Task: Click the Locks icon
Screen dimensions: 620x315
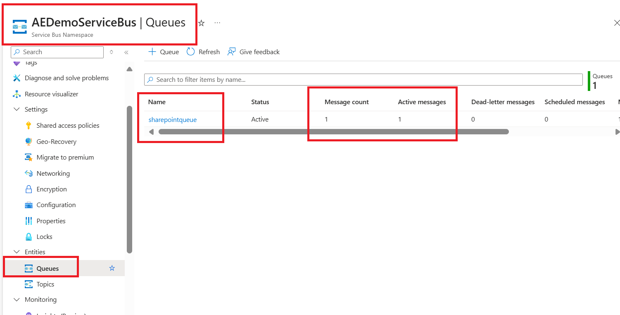Action: coord(29,237)
